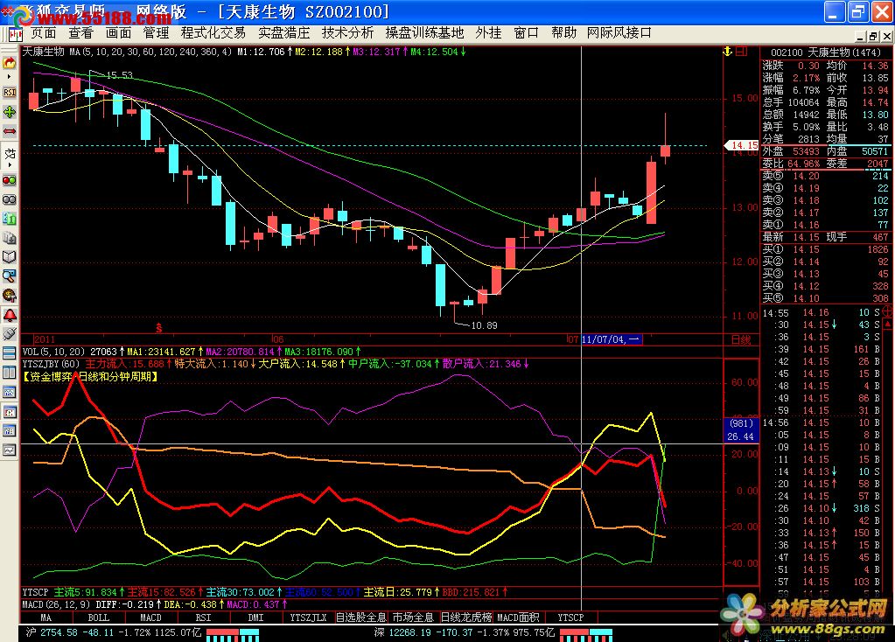Open the 实盘猎庄 menu
Image resolution: width=895 pixels, height=642 pixels.
tap(283, 33)
